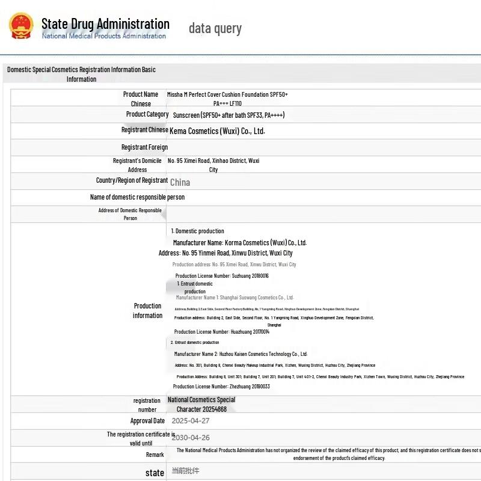Select Kema Cosmetics (Wuxi) Co., Ltd. value

217,131
